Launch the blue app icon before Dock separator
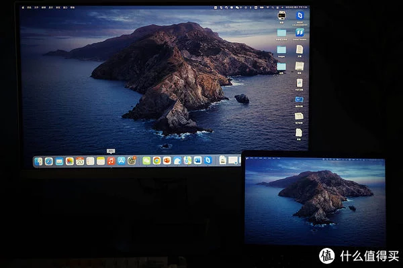The image size is (403, 268). coord(208,161)
